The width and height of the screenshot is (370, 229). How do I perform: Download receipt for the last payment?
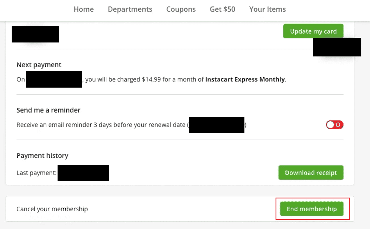pos(311,173)
